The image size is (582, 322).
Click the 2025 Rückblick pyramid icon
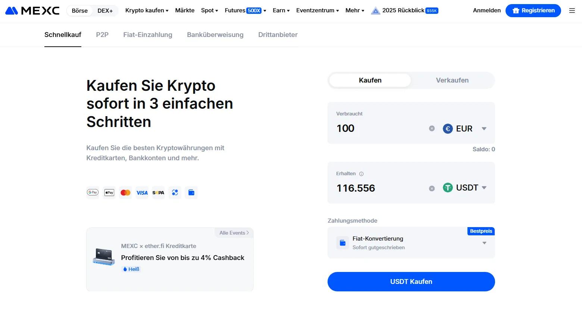(376, 10)
